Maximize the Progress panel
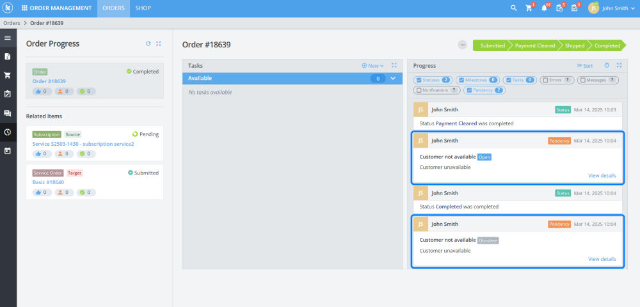This screenshot has width=640, height=307. click(619, 65)
